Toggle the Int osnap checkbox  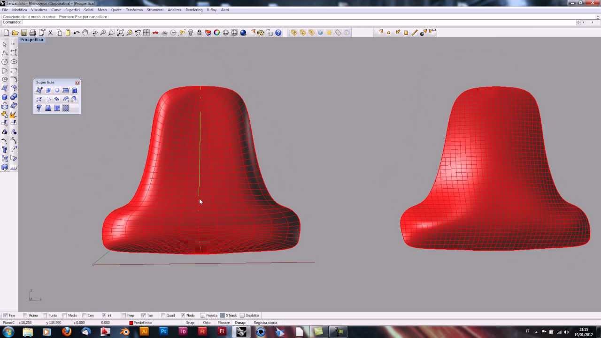[104, 315]
